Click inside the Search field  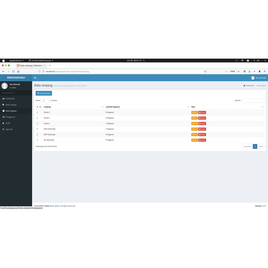[253, 100]
